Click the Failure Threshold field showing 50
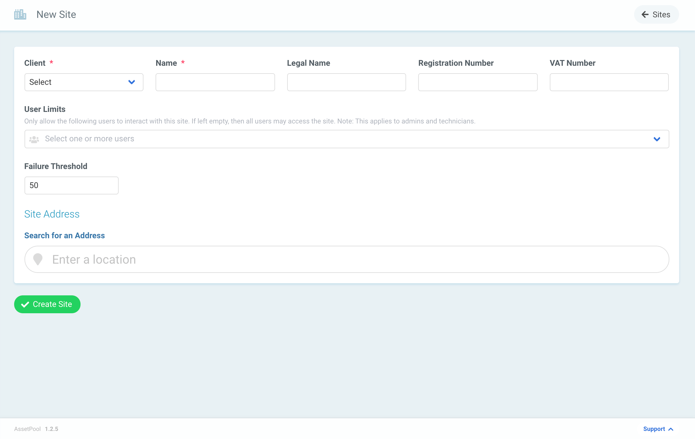This screenshot has height=439, width=695. pos(71,185)
